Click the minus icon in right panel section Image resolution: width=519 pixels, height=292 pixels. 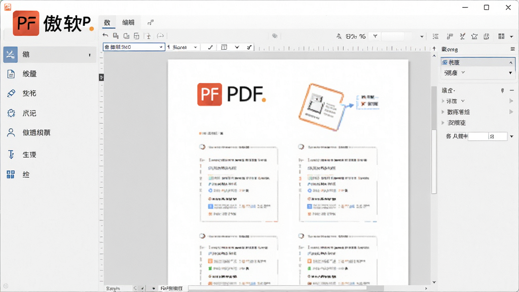(512, 90)
